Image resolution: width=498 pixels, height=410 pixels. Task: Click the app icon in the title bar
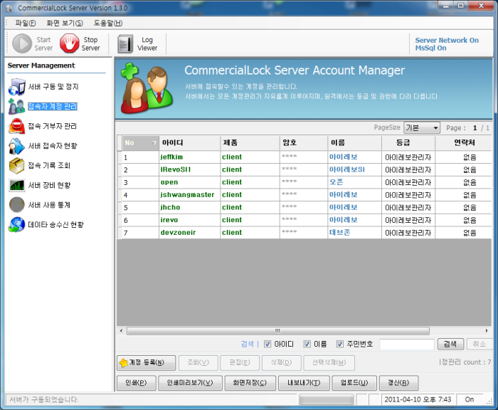point(9,8)
